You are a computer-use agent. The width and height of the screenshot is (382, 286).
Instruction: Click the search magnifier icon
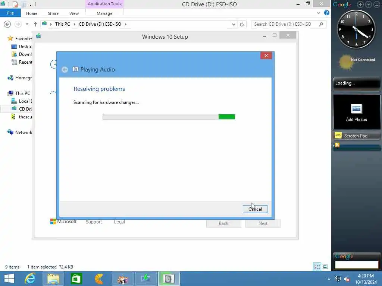pos(321,24)
